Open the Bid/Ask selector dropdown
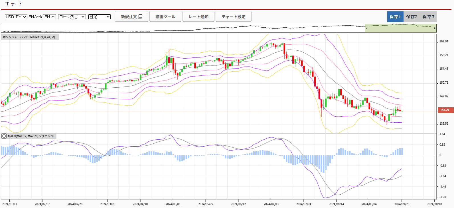This screenshot has width=454, height=208. [x=49, y=17]
